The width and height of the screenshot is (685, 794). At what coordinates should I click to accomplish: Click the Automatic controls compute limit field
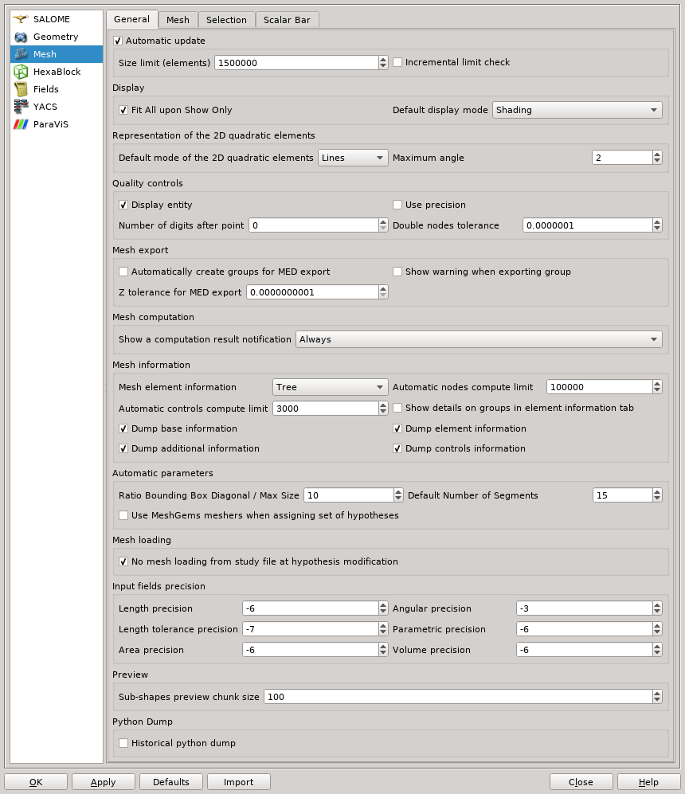[x=326, y=408]
